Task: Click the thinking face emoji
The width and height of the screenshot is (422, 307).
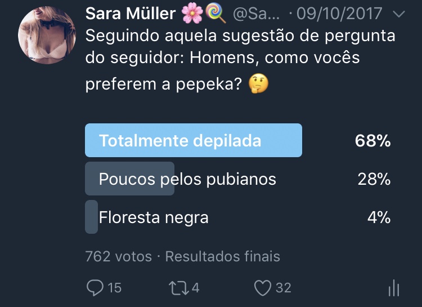Action: (259, 84)
